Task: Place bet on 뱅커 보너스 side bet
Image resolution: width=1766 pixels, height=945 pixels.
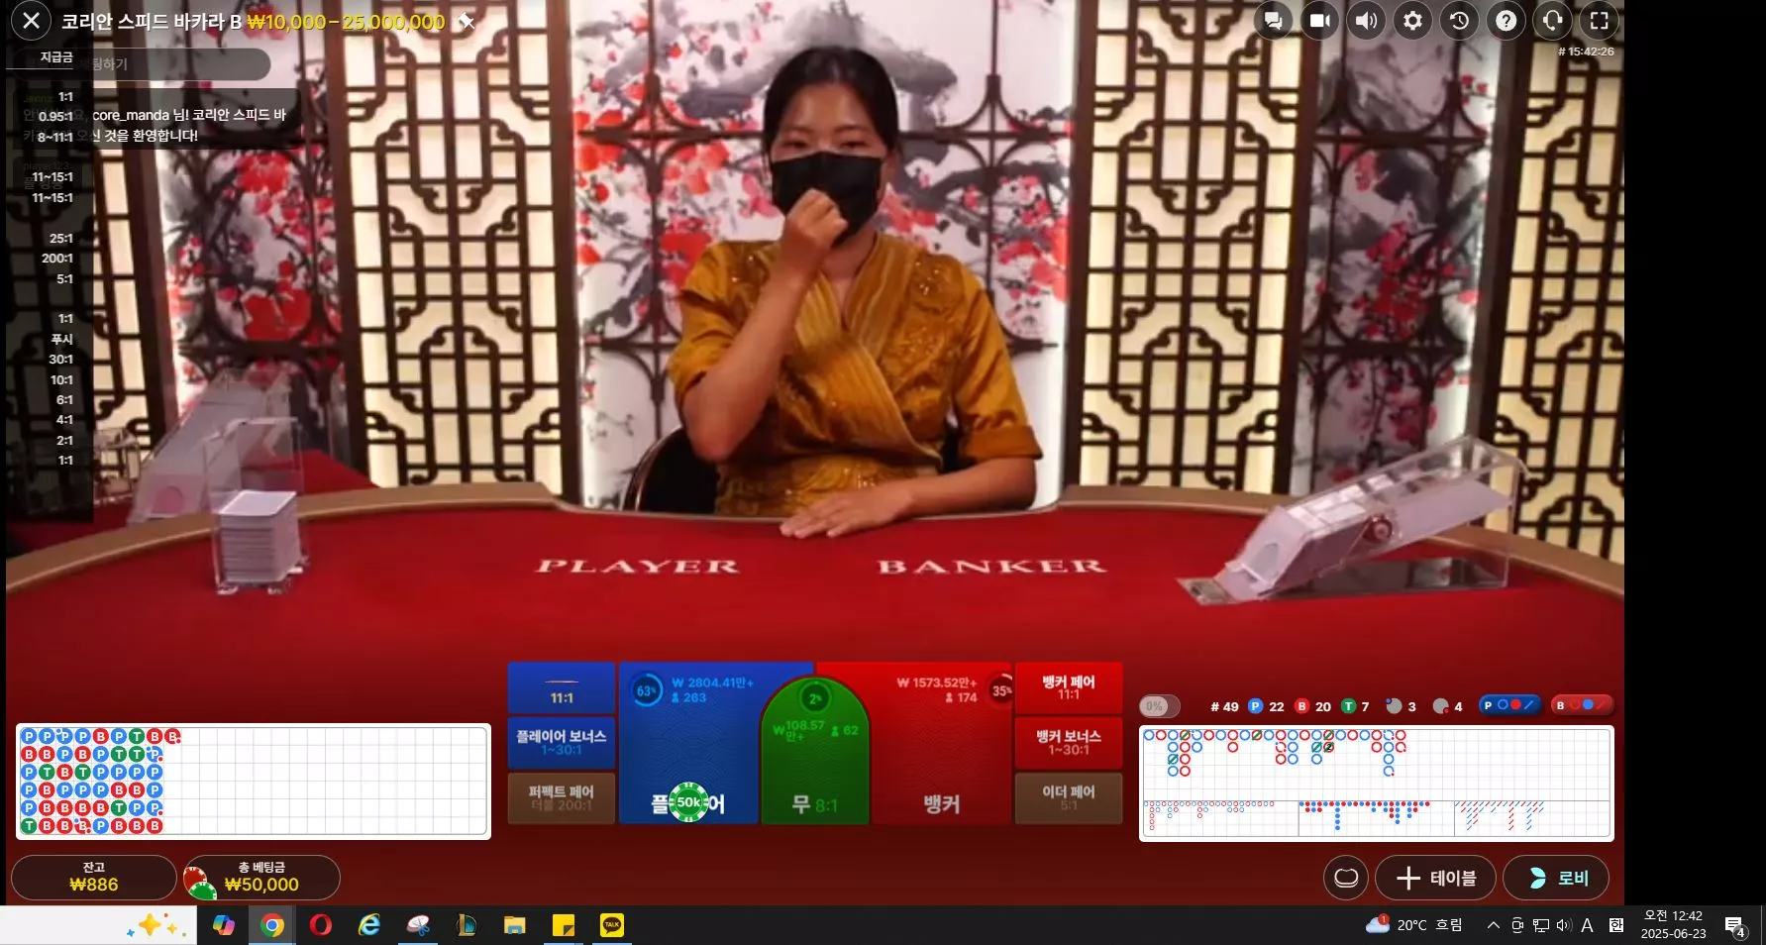Action: pyautogui.click(x=1069, y=743)
